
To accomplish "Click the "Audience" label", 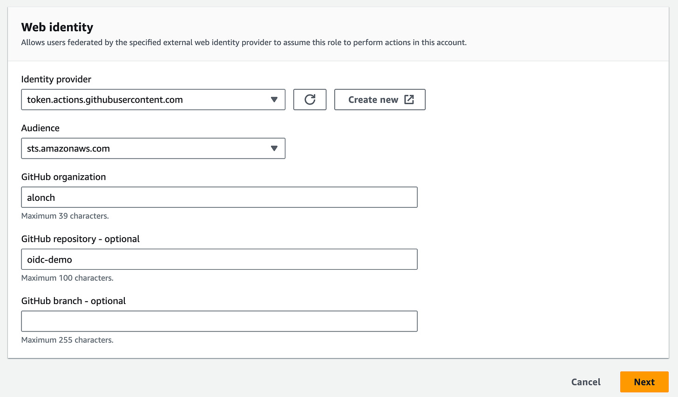I will coord(41,128).
